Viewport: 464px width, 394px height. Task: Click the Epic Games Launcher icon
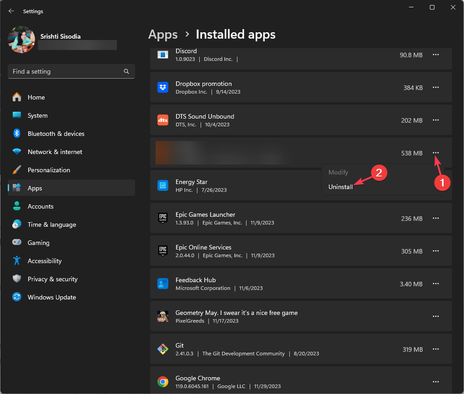[163, 218]
